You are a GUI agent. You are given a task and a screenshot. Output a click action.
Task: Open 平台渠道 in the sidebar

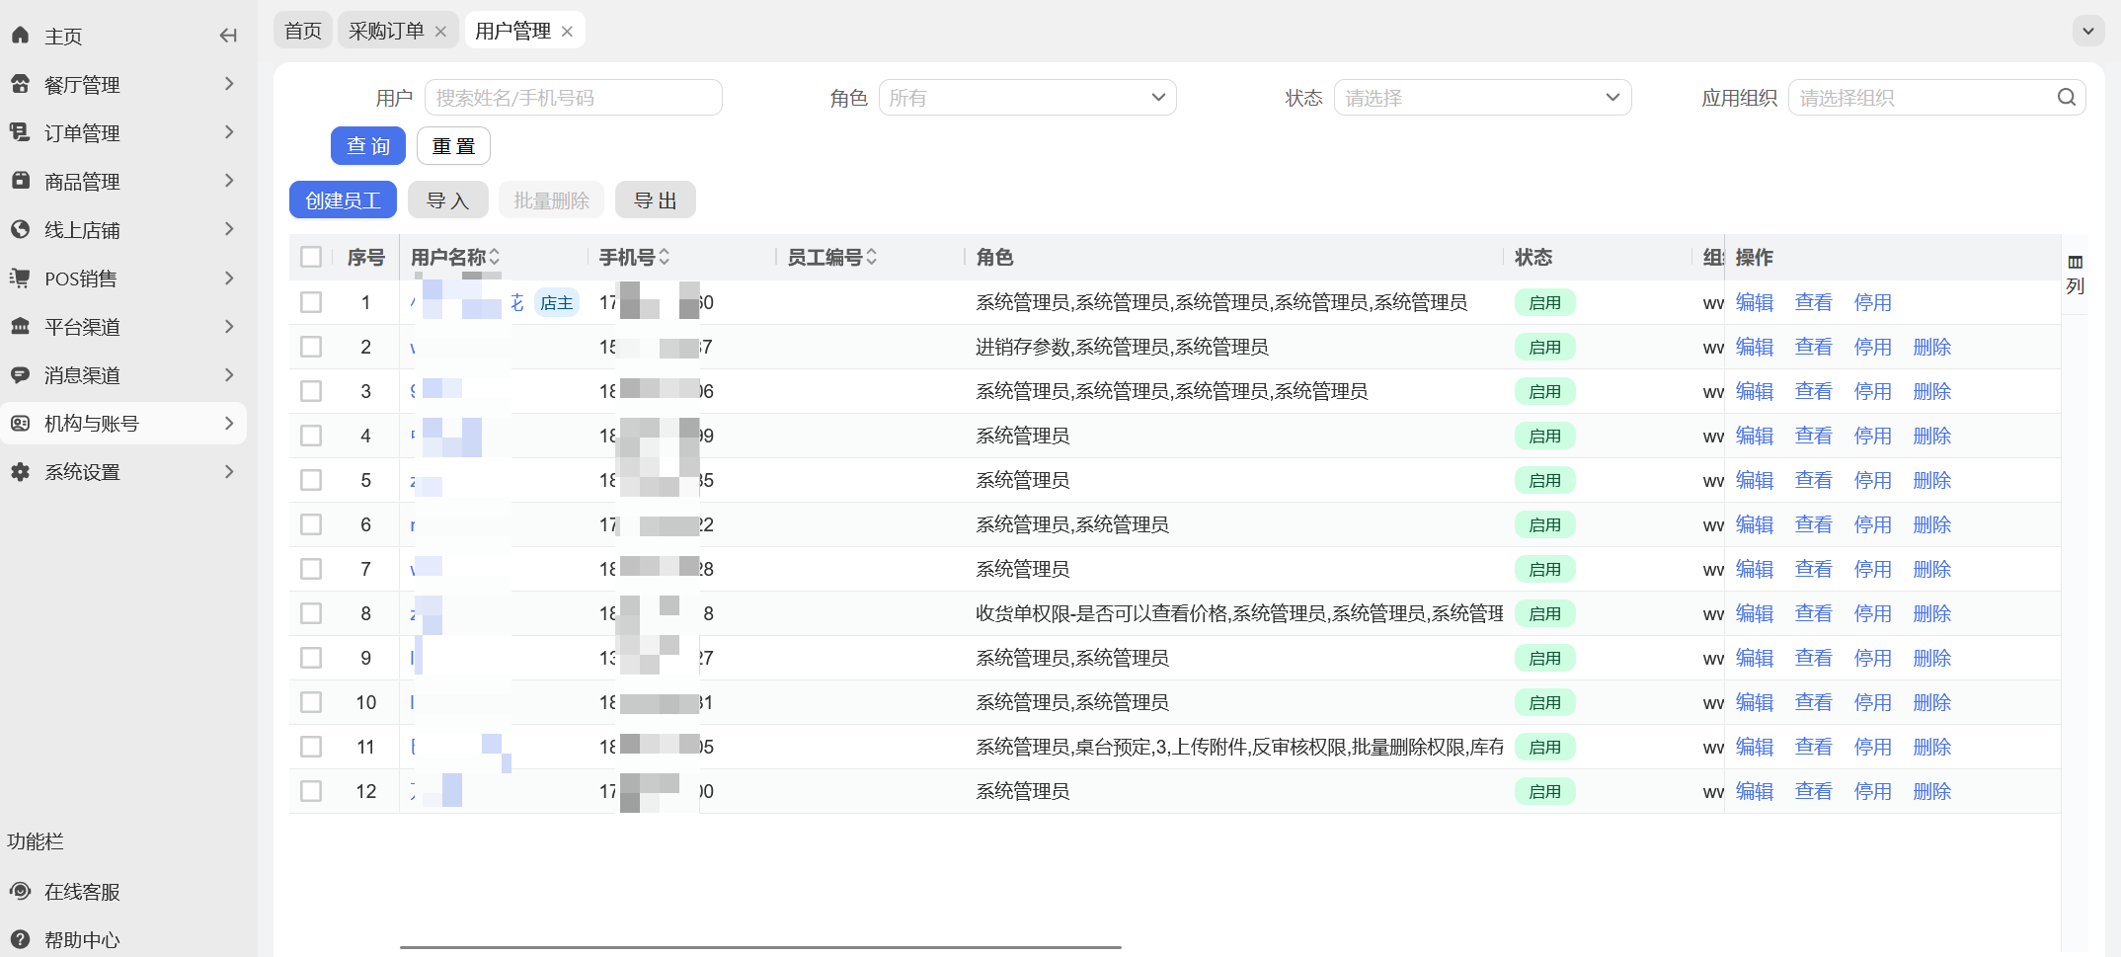[x=123, y=326]
